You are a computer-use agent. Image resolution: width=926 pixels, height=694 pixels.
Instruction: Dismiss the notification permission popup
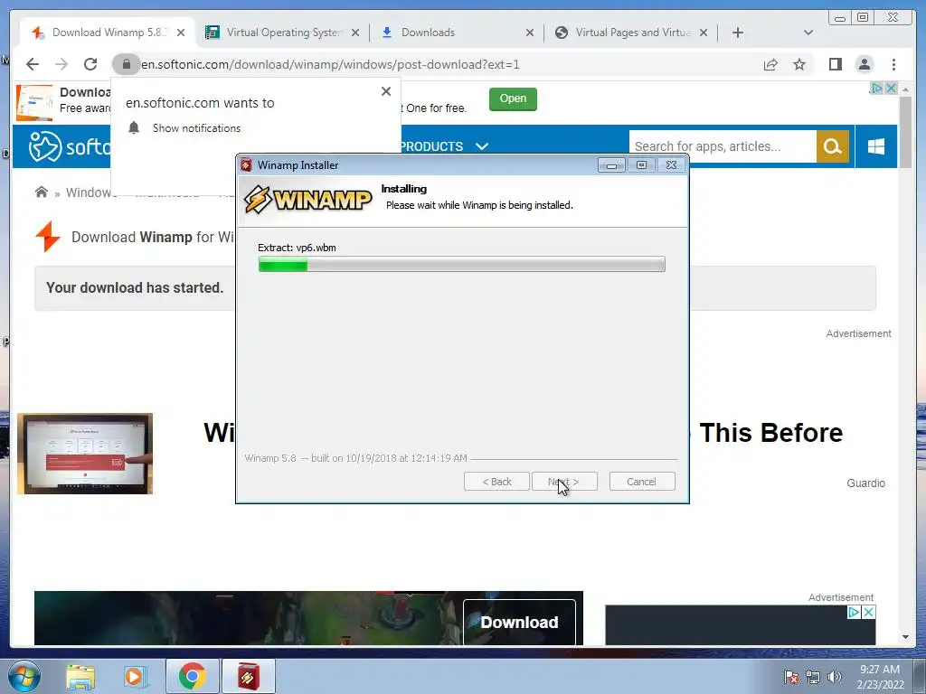click(385, 91)
